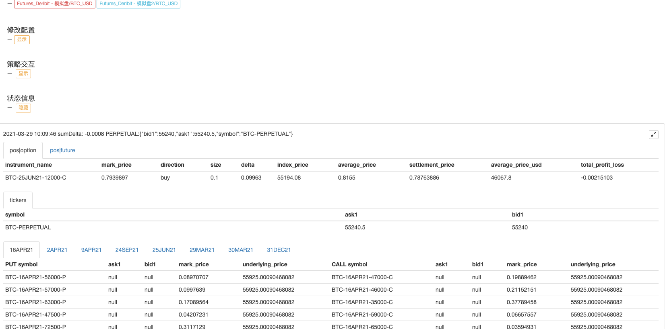Select the red Futures_Deribit 模拟盘/BTC_USD tag

tap(55, 4)
